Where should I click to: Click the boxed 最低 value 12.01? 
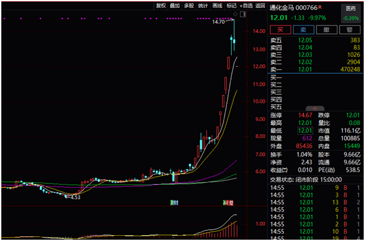pos(305,130)
